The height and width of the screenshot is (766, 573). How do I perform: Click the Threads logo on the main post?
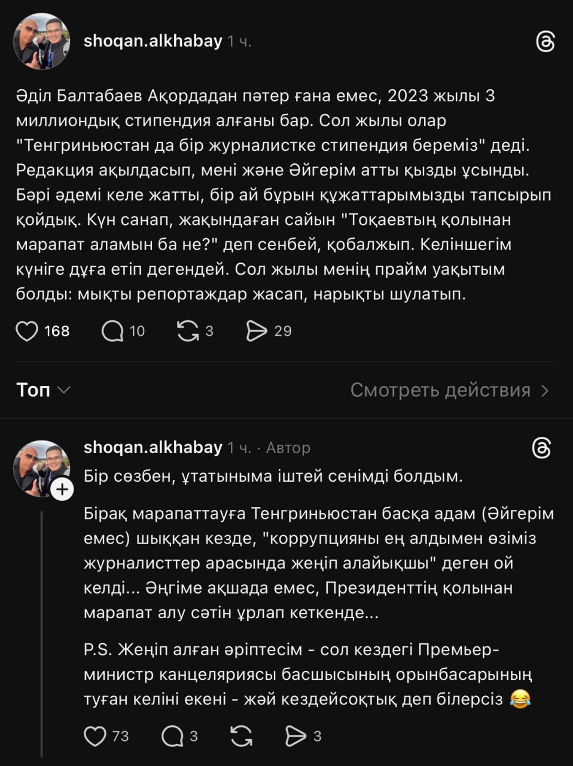545,42
